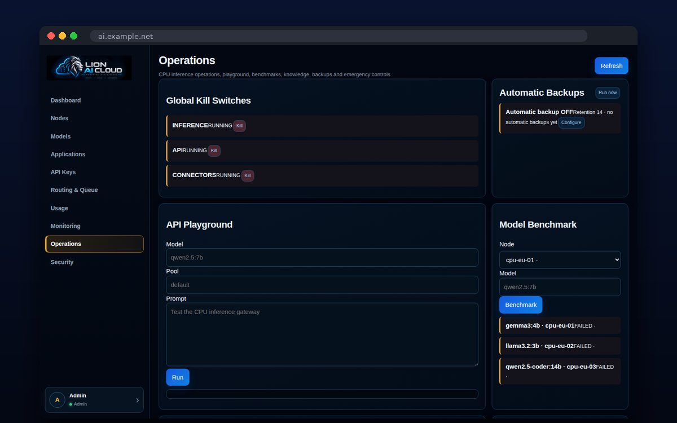Click the Refresh button
Image resolution: width=677 pixels, height=423 pixels.
pyautogui.click(x=612, y=65)
